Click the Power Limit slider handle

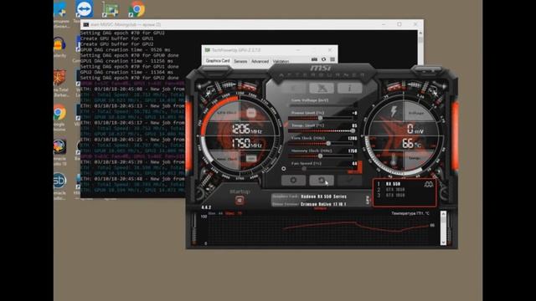click(x=320, y=118)
